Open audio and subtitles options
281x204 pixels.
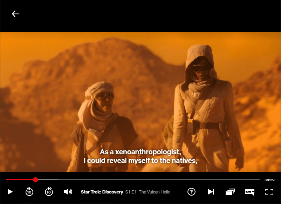[249, 192]
